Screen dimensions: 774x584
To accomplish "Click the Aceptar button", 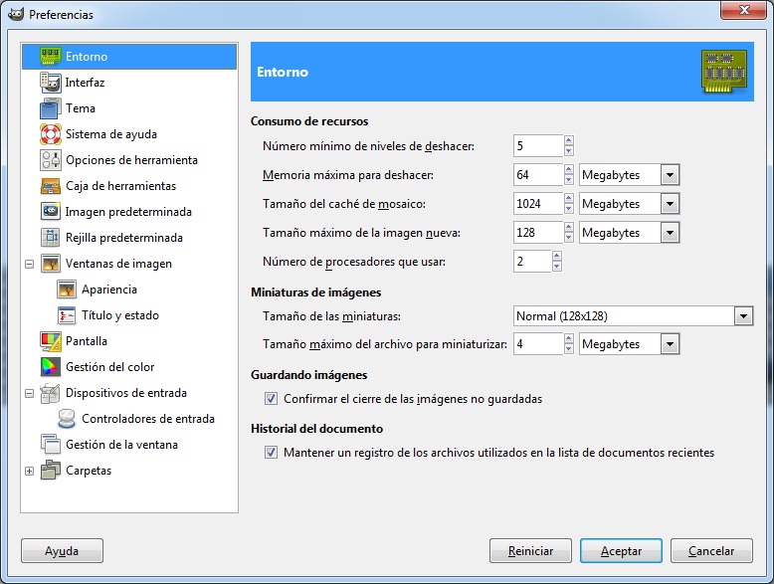I will click(621, 550).
